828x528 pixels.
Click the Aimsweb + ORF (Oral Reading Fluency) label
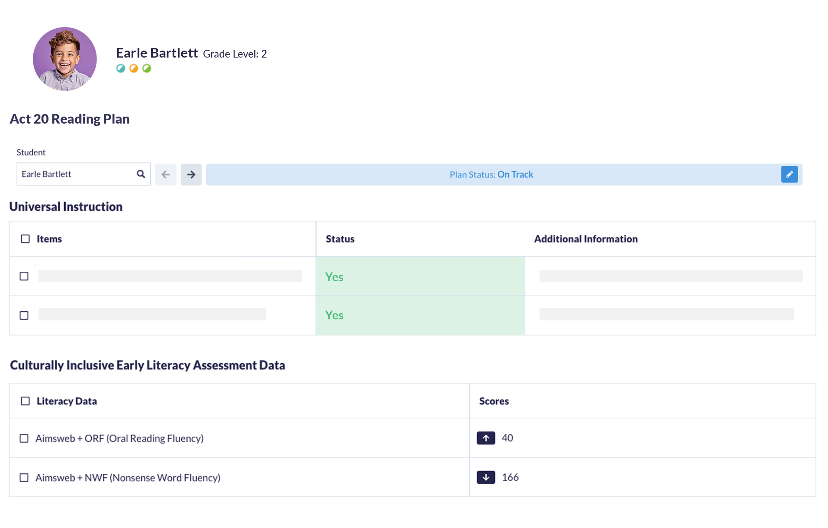119,439
